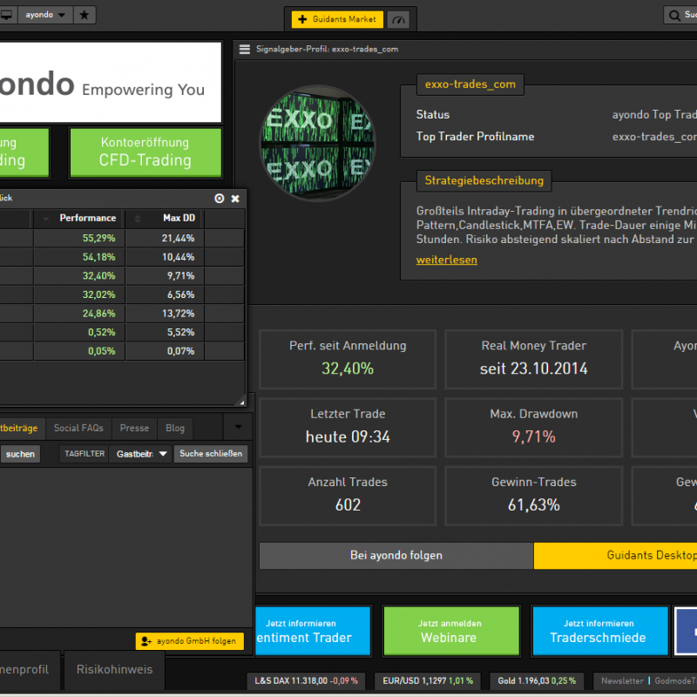Click the circular target icon in widget header
The image size is (697, 697).
219,199
